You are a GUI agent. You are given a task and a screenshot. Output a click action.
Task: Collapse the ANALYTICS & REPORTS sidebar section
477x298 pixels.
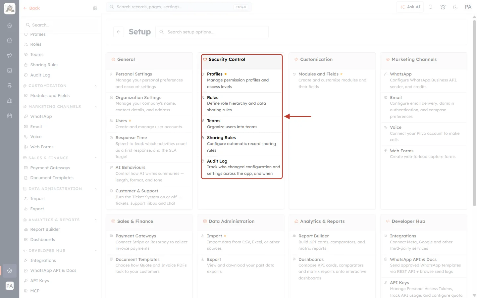(x=96, y=220)
